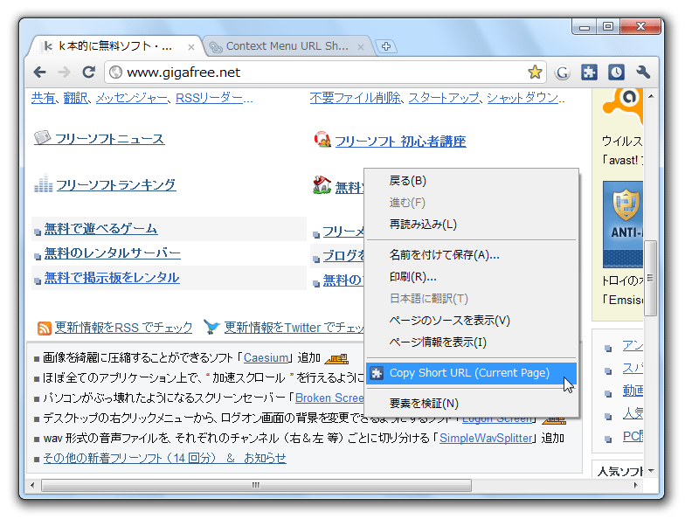The width and height of the screenshot is (685, 519).
Task: Click the 共有 category link
Action: (x=44, y=98)
